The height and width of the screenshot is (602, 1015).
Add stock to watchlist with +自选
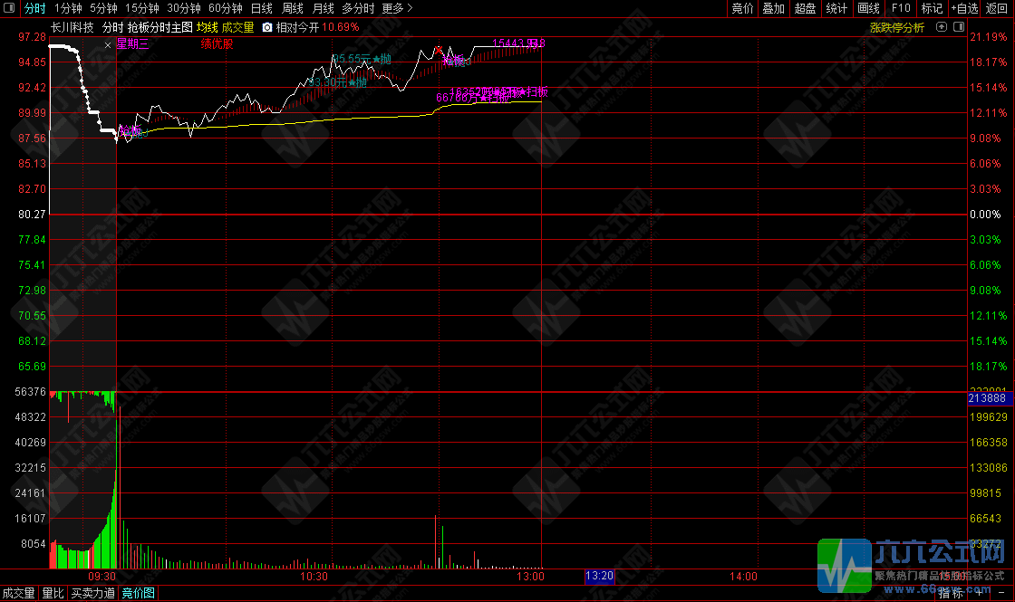tap(964, 8)
